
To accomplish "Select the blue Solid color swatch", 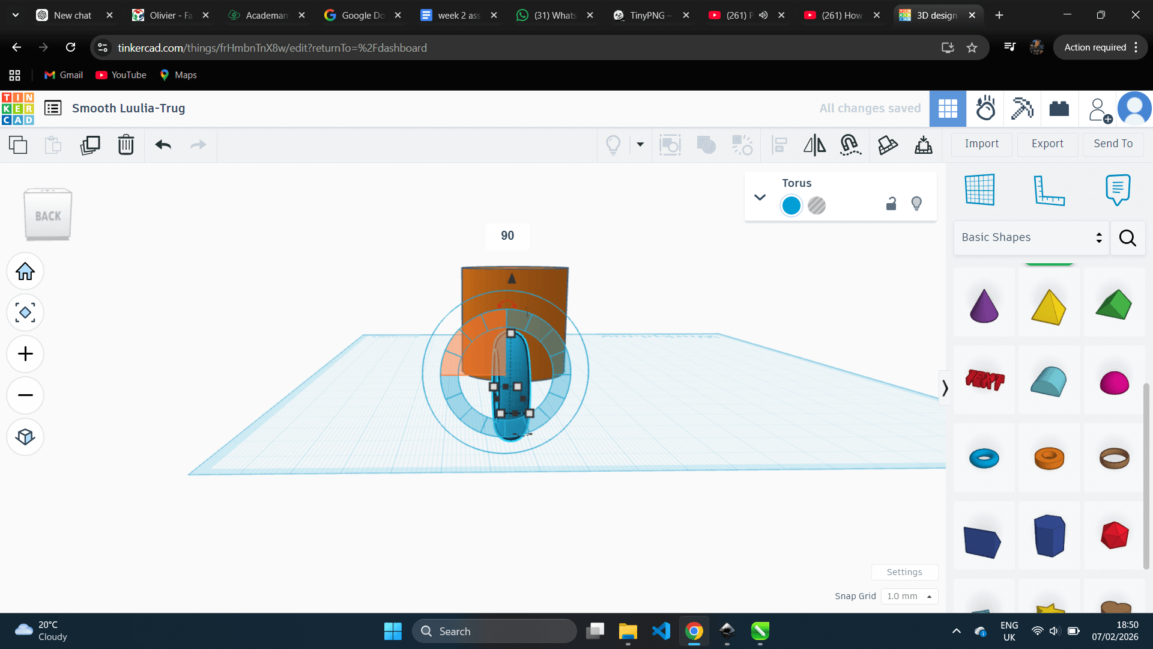I will (x=791, y=206).
